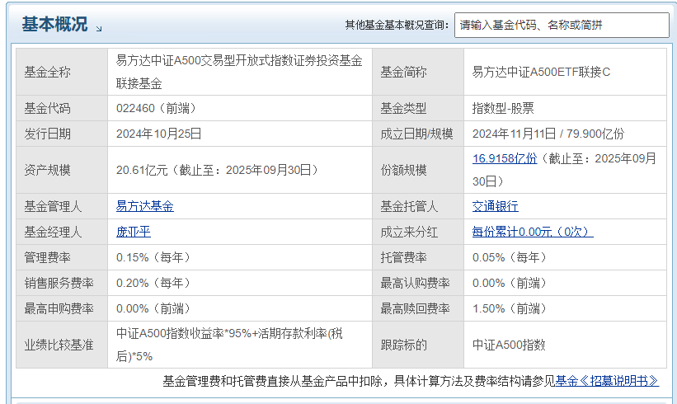Open the 每份累计0.00元（0次） dividend link

(x=533, y=233)
